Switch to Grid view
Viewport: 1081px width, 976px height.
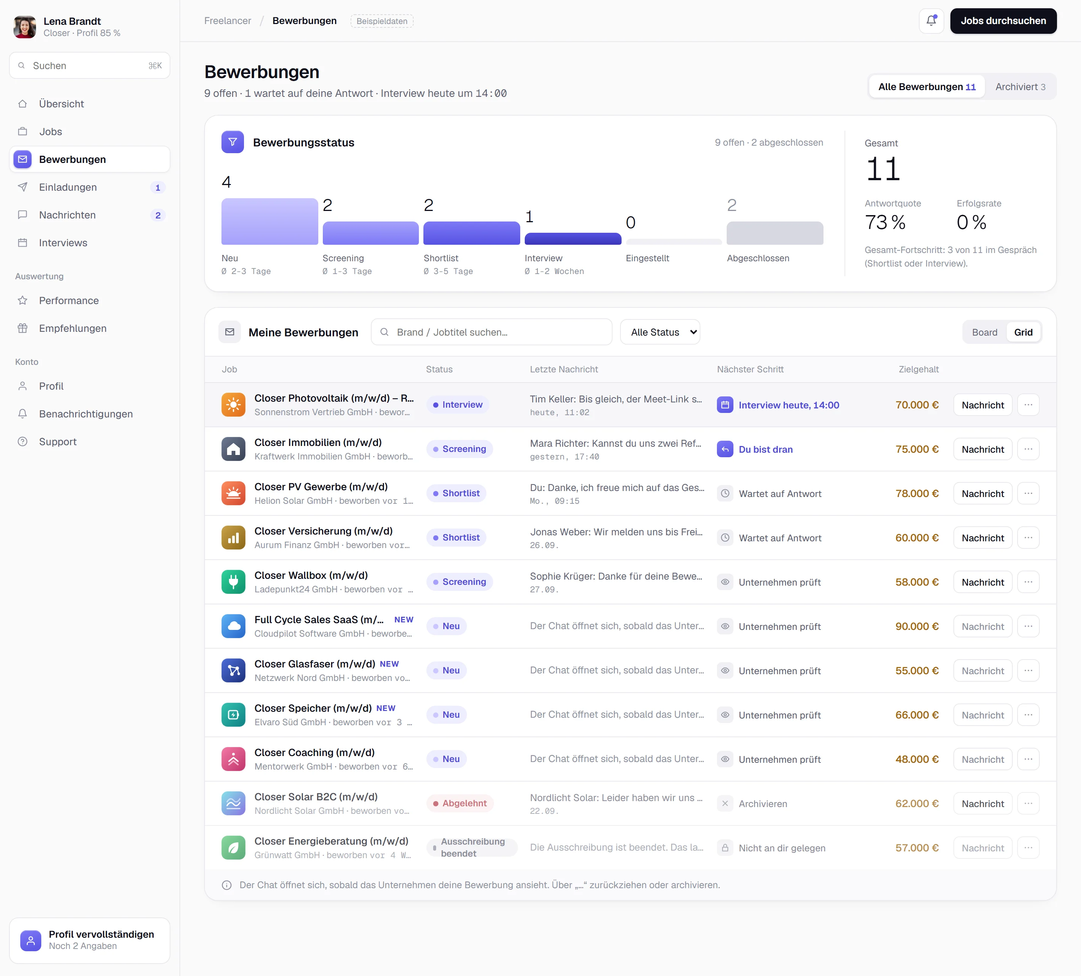click(x=1023, y=333)
